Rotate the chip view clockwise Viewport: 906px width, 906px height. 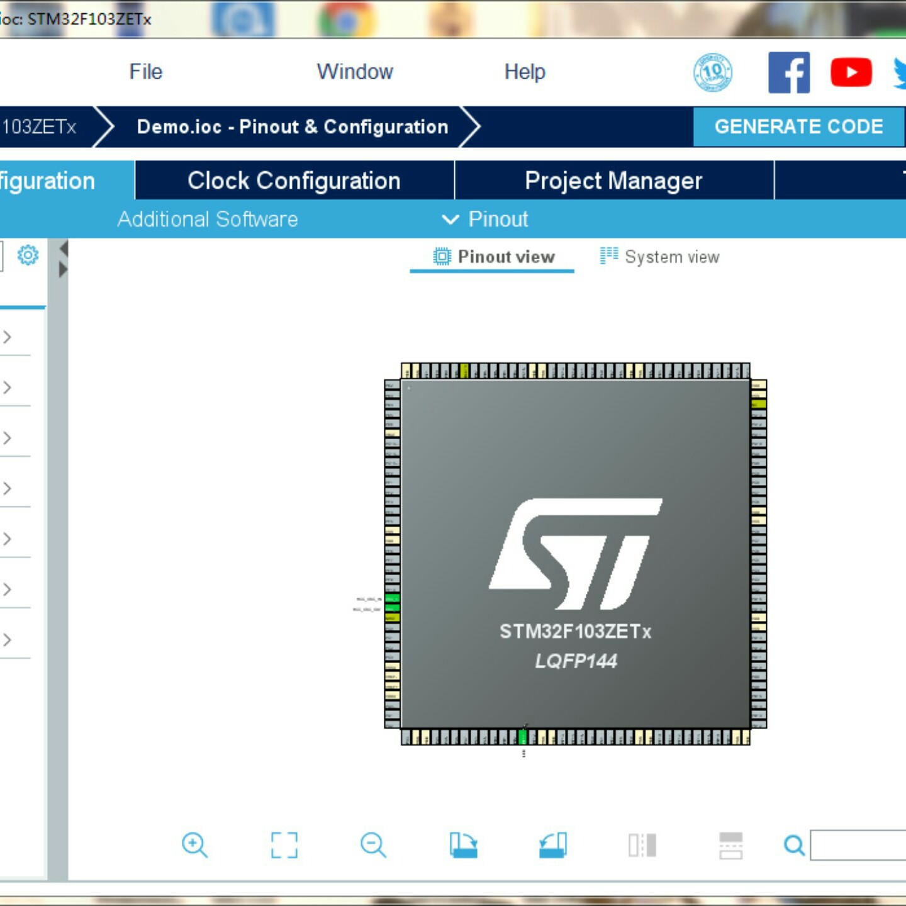coord(464,845)
